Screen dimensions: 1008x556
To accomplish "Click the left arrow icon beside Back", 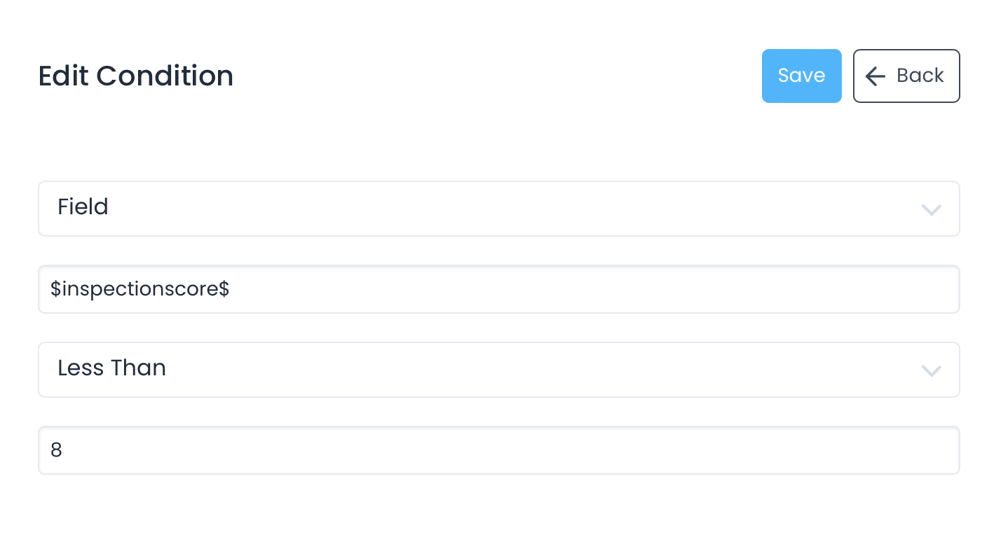I will 875,76.
